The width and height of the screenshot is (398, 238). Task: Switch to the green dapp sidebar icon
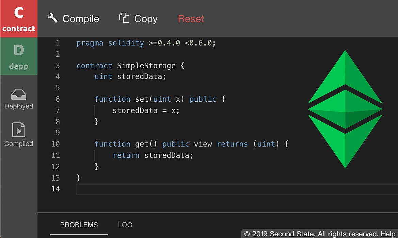19,56
